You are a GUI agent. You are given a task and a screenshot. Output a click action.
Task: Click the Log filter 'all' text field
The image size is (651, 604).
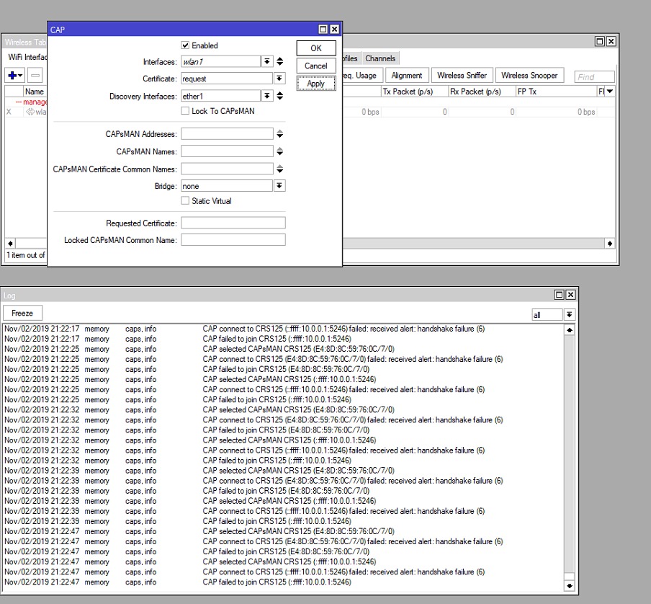pyautogui.click(x=547, y=315)
